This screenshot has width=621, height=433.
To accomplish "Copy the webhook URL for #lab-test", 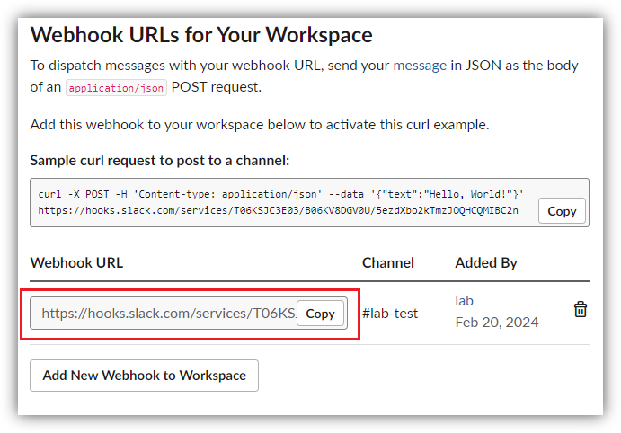I will (x=320, y=314).
